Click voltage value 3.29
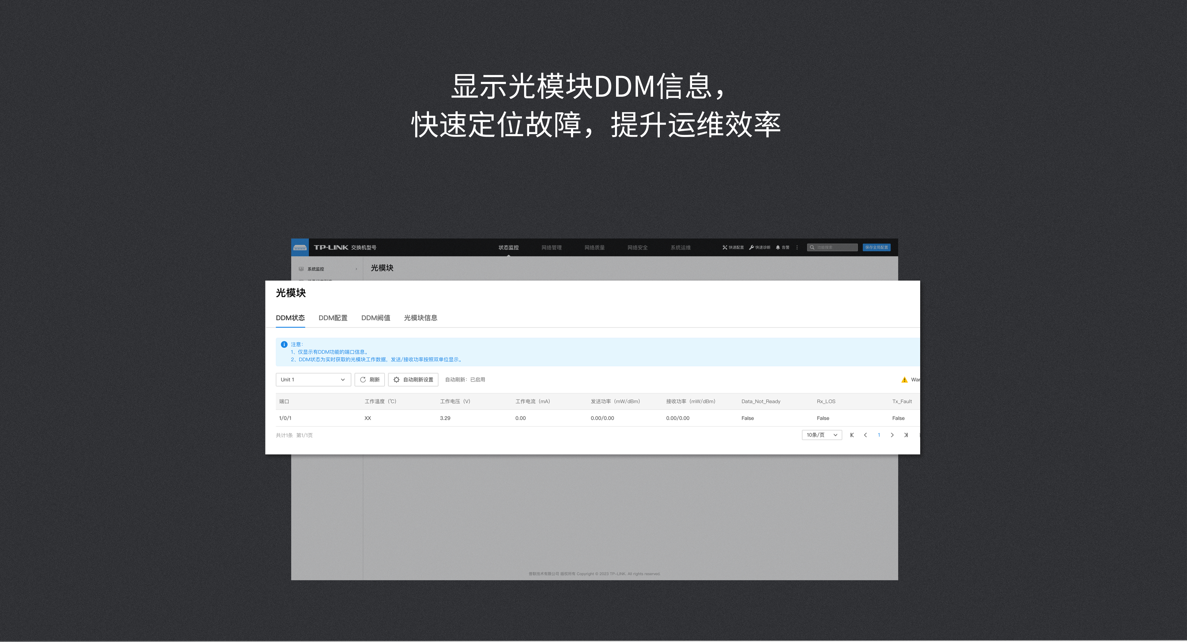 click(x=445, y=418)
